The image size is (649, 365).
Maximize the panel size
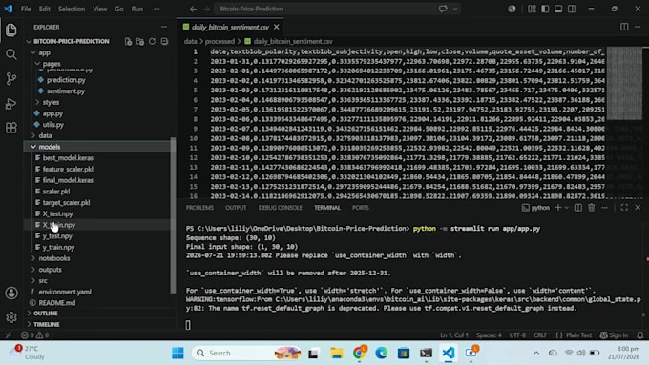624,208
